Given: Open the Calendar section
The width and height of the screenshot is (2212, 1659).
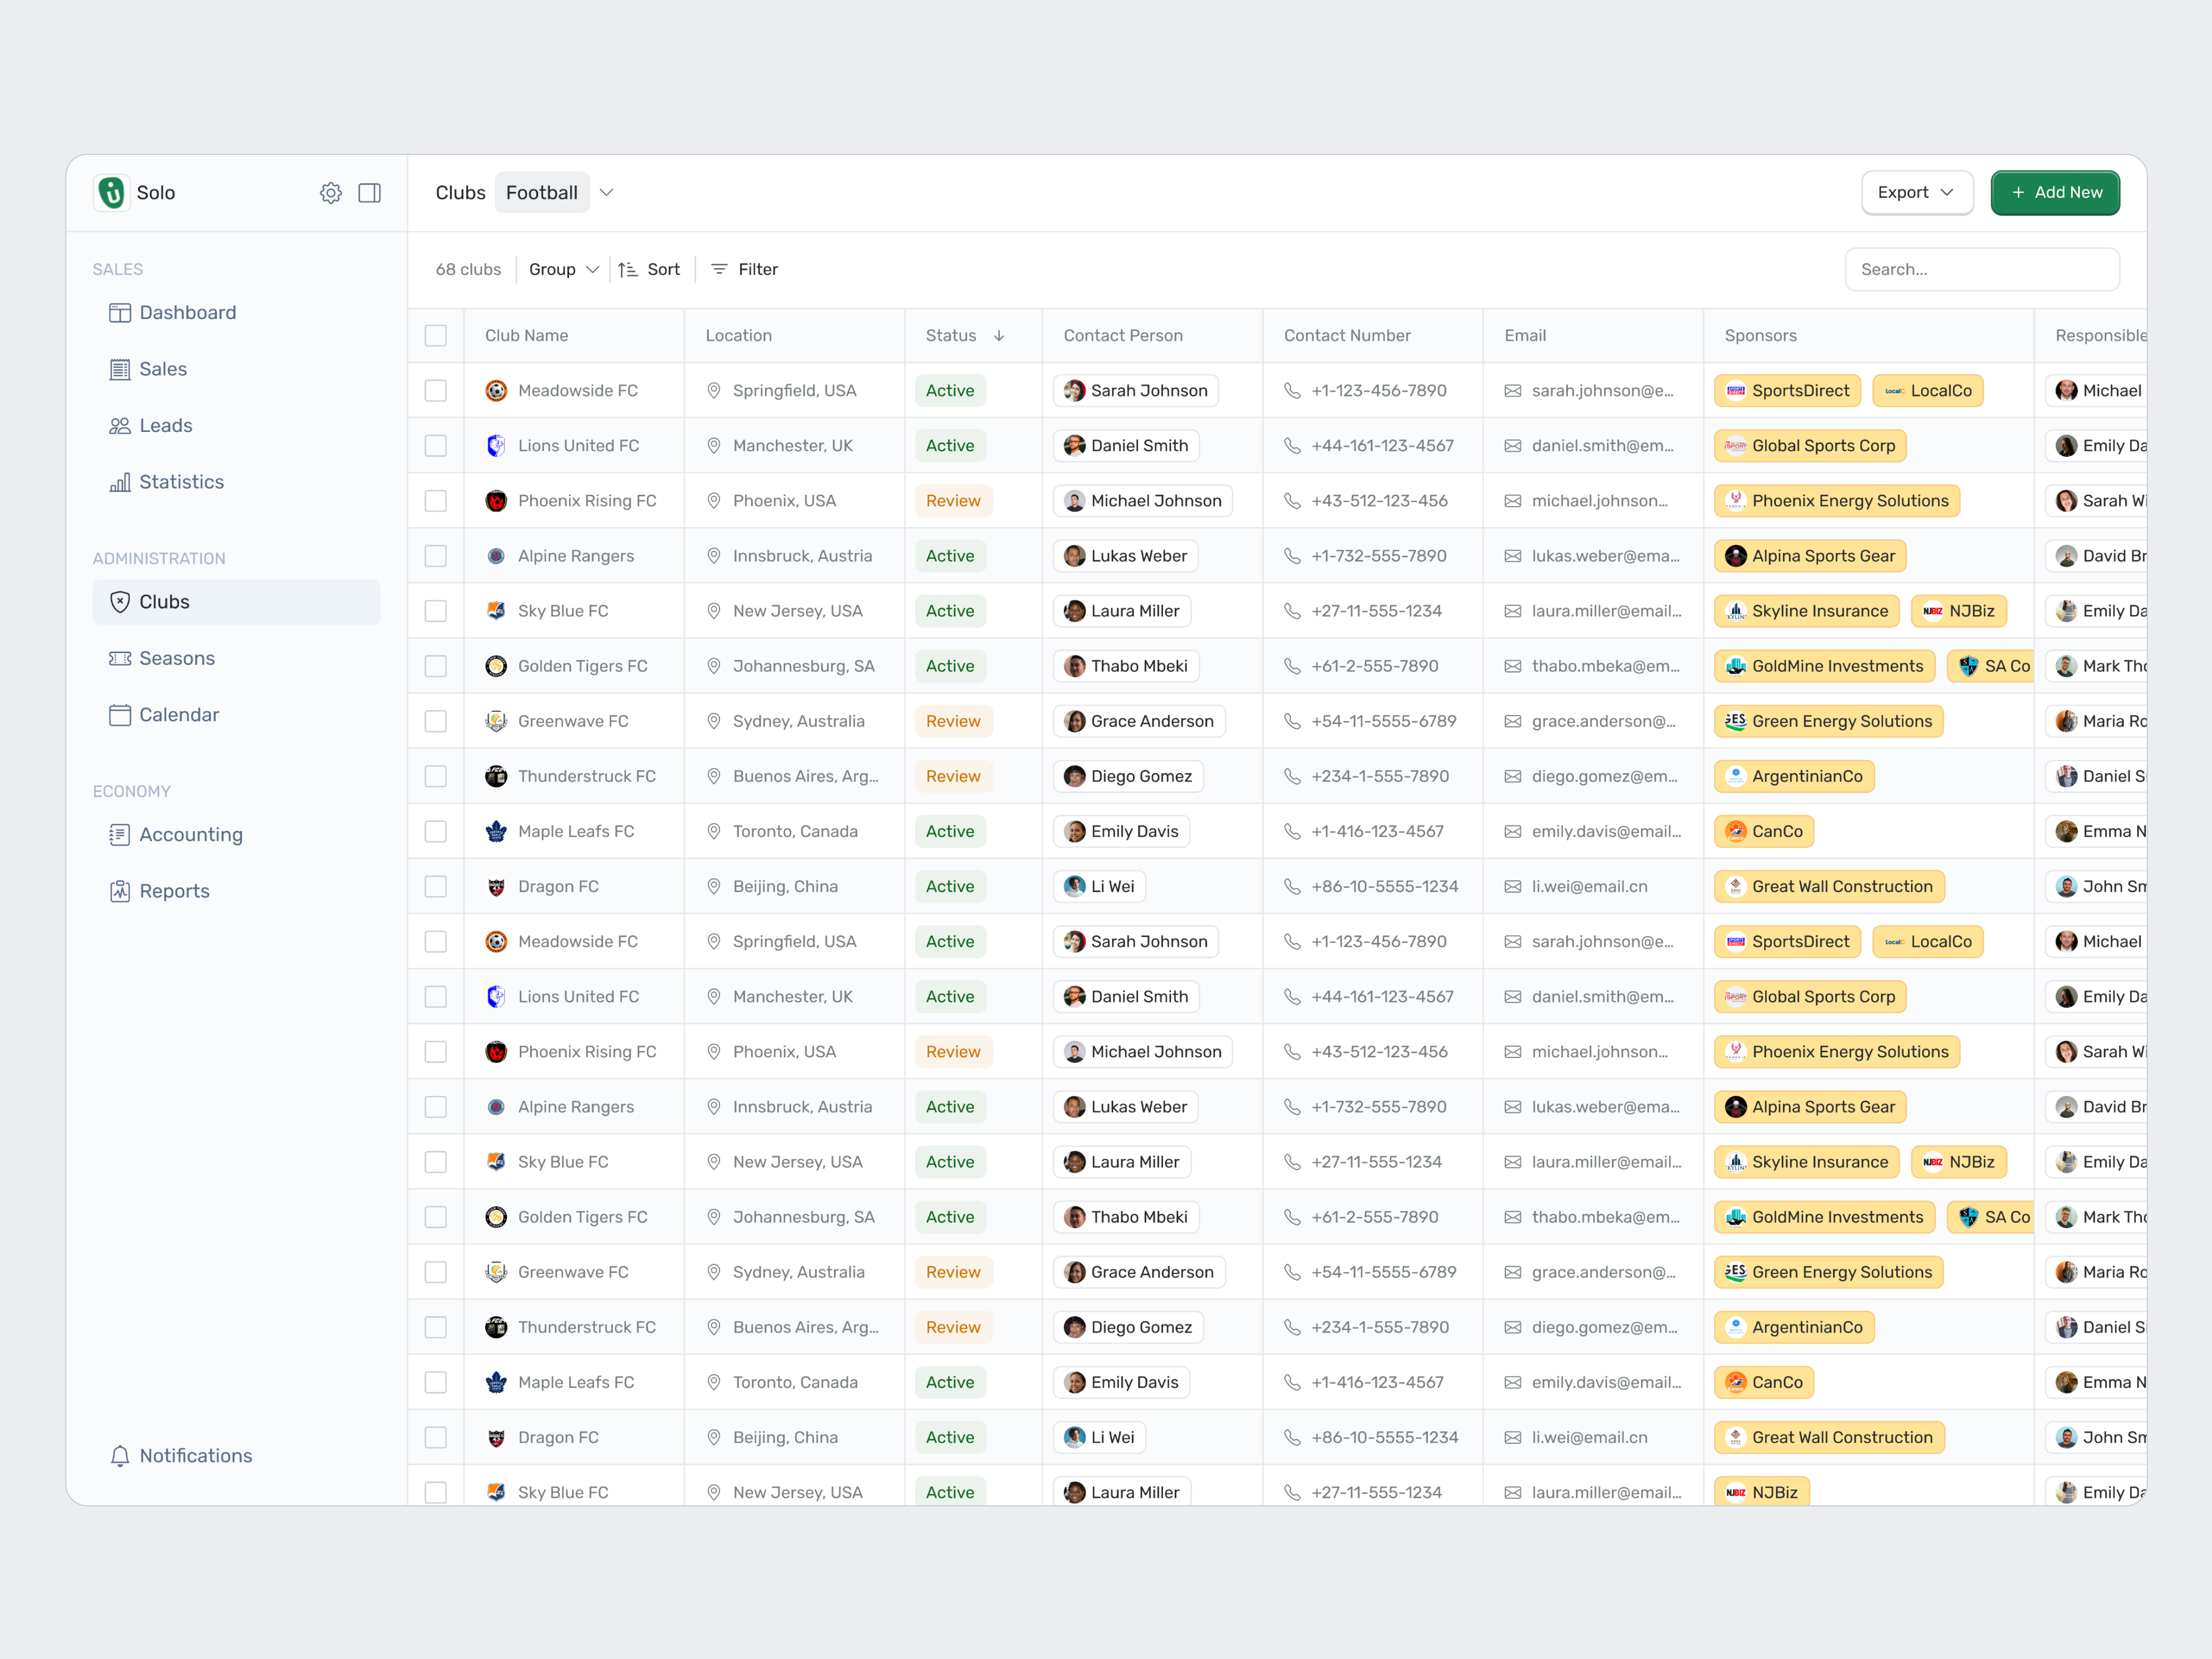Looking at the screenshot, I should (179, 714).
